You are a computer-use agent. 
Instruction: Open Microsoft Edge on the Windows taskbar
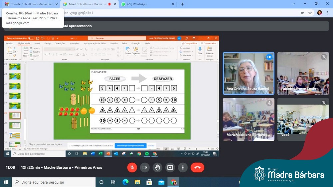click(x=126, y=182)
